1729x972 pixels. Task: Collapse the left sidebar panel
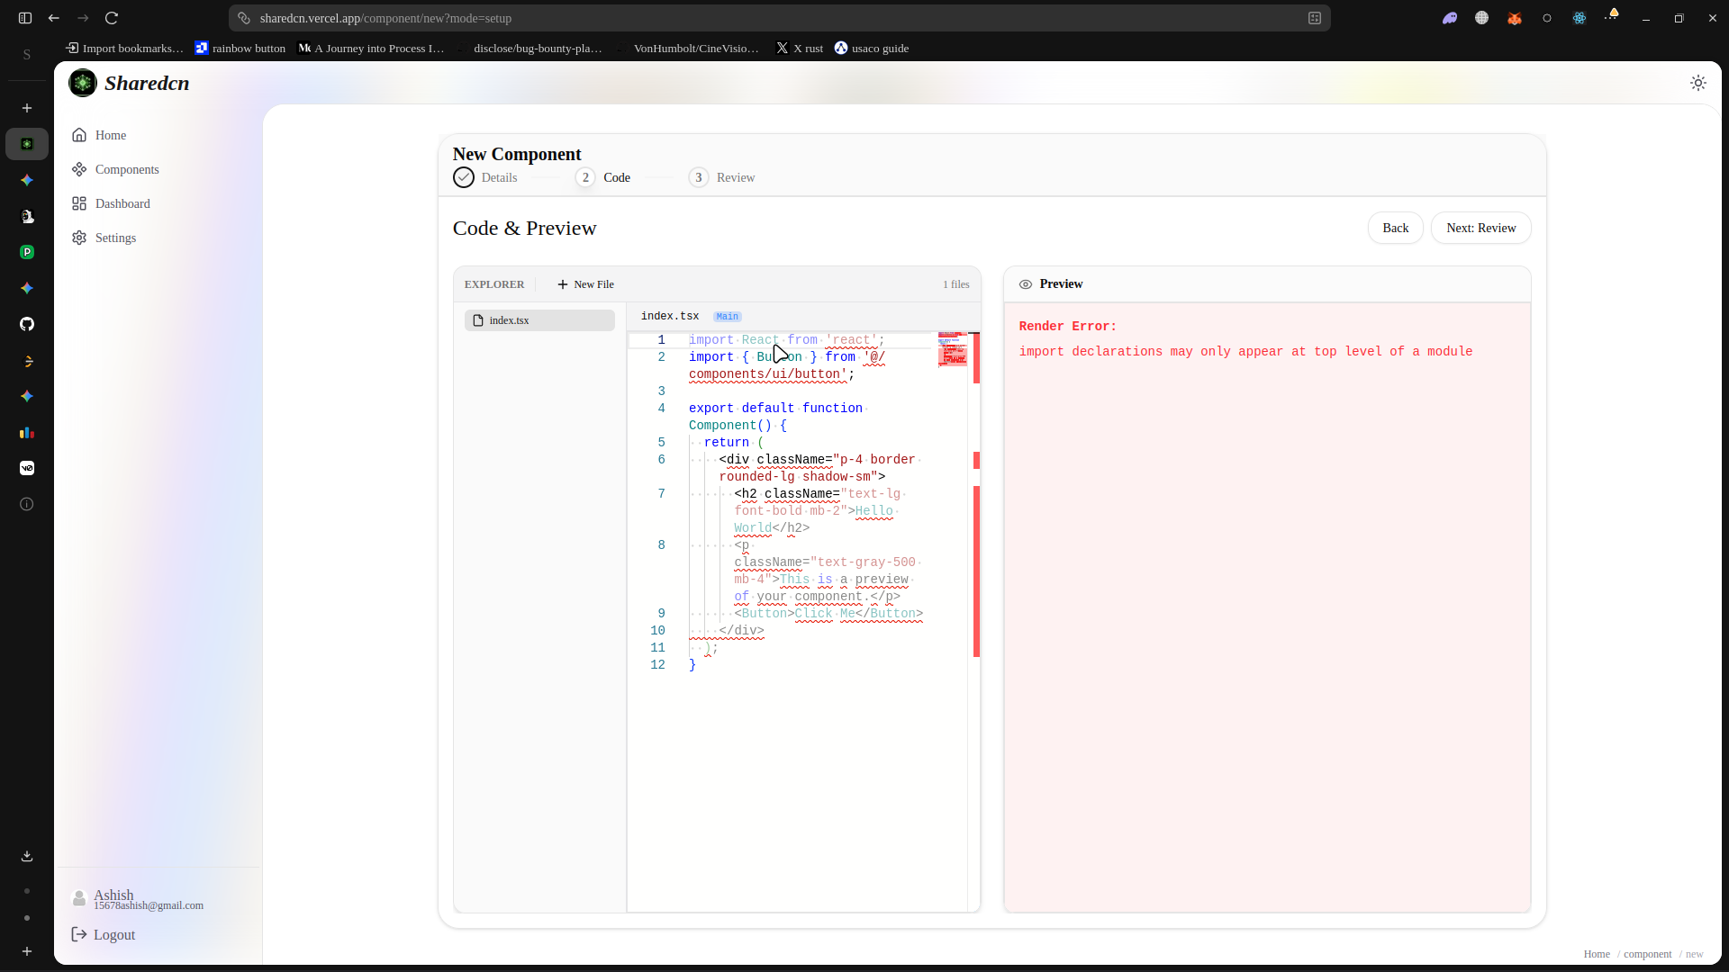(24, 18)
